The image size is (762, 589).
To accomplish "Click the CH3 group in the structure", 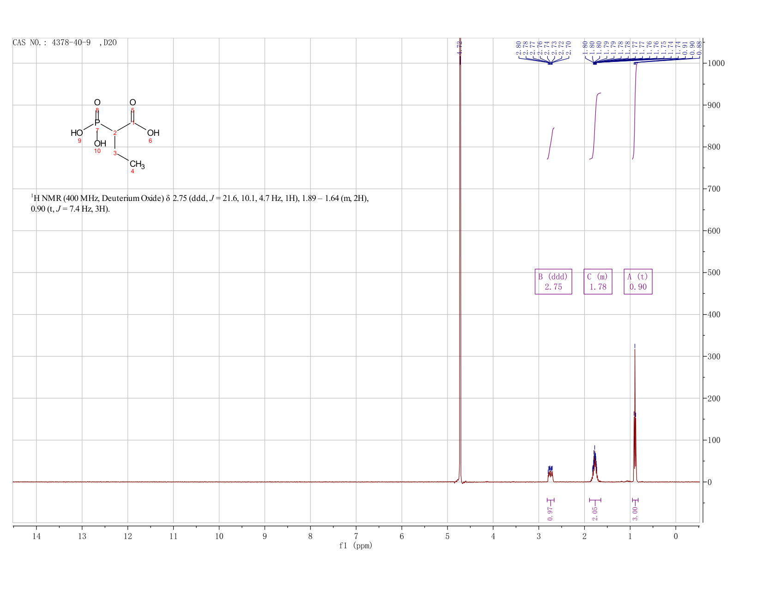I will 137,164.
